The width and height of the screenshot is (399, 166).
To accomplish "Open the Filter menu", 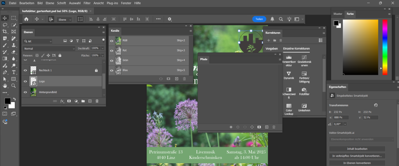I will (x=87, y=3).
